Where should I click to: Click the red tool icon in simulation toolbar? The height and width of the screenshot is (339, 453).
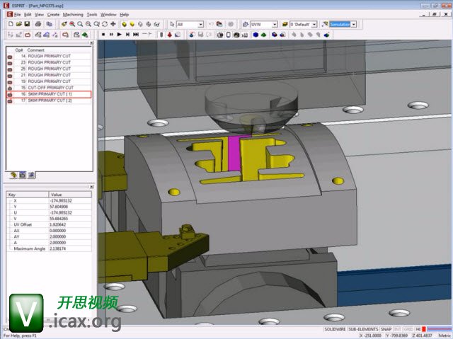(170, 35)
